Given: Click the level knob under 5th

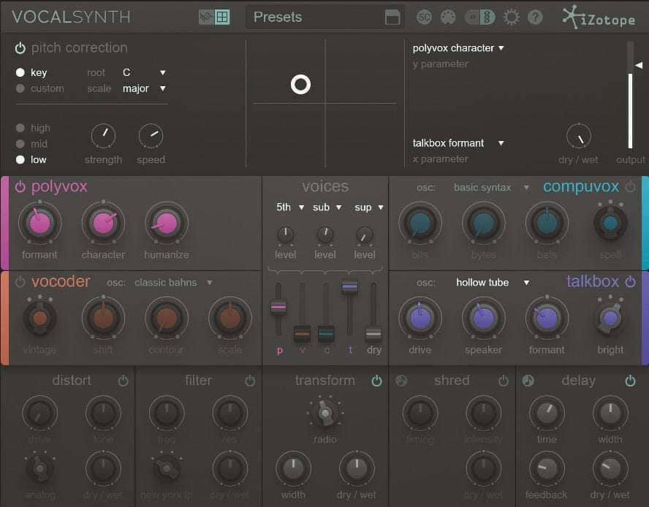Looking at the screenshot, I should pyautogui.click(x=285, y=235).
